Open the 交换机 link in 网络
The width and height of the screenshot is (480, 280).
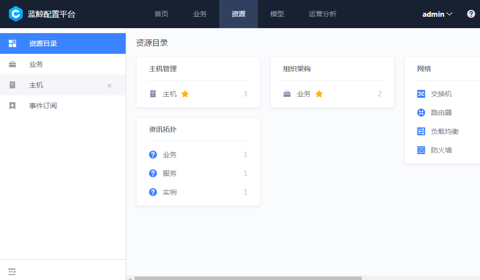441,94
